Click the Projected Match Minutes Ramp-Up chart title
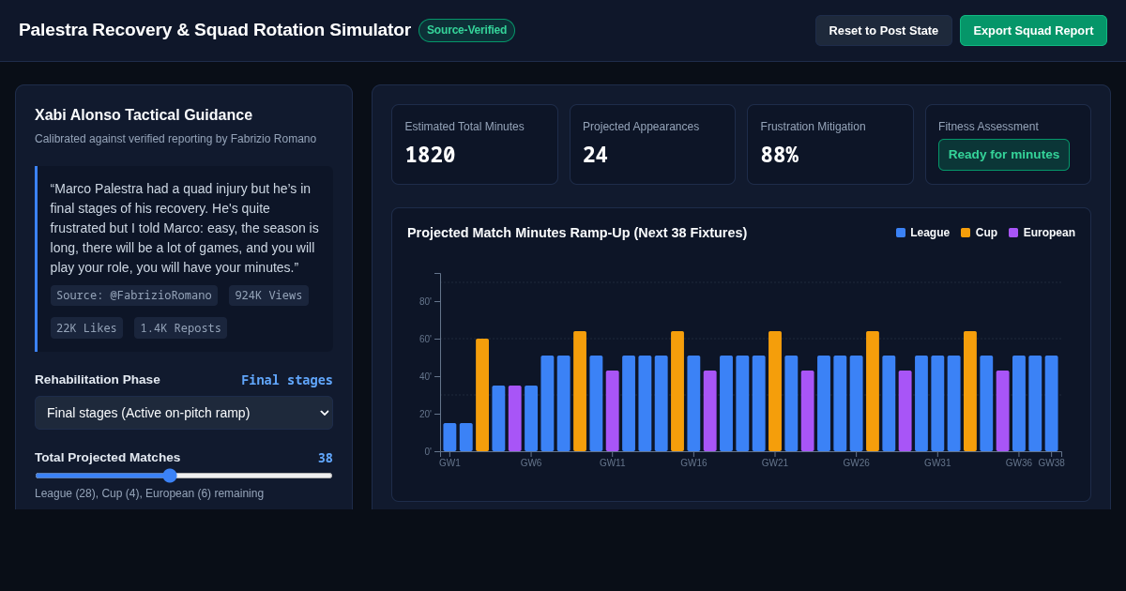 577,233
